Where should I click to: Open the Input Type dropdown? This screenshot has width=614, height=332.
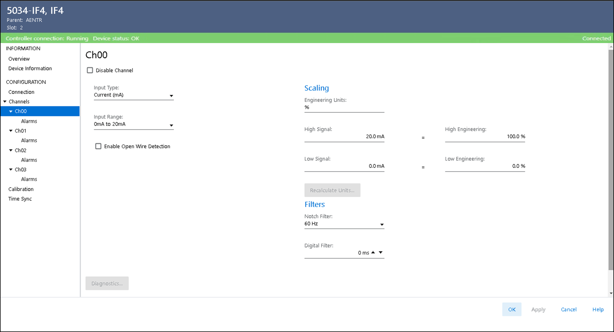click(171, 96)
